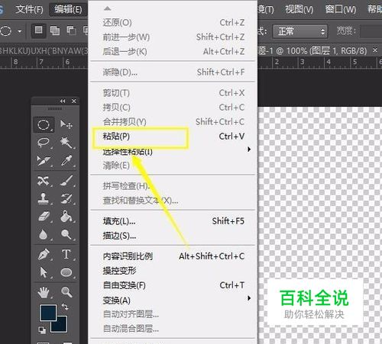Click the background color swatch
Image resolution: width=382 pixels, height=344 pixels.
(61, 326)
